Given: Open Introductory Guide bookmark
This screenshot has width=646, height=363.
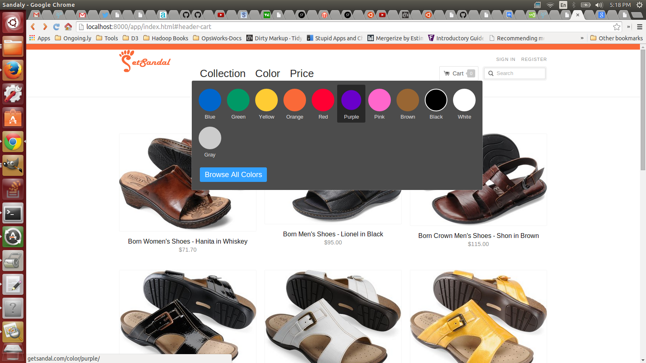Looking at the screenshot, I should (x=456, y=38).
